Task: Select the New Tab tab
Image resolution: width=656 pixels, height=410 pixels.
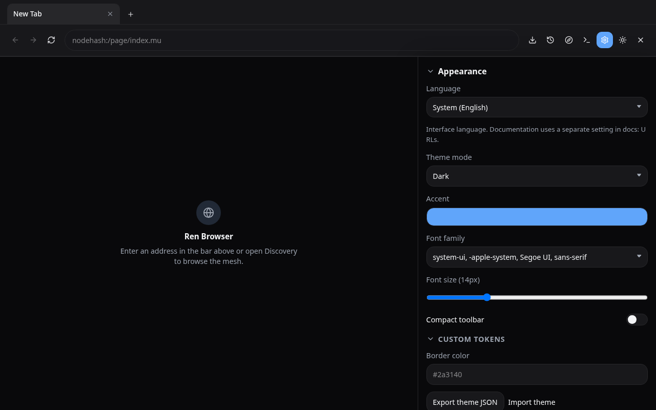Action: (64, 14)
